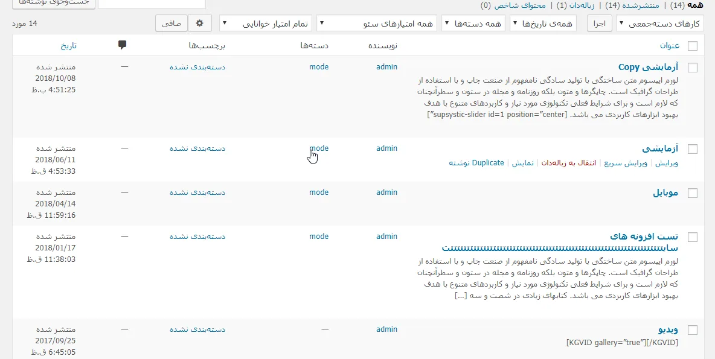This screenshot has width=715, height=359.
Task: Click admin author in ویدیو row
Action: tap(386, 329)
